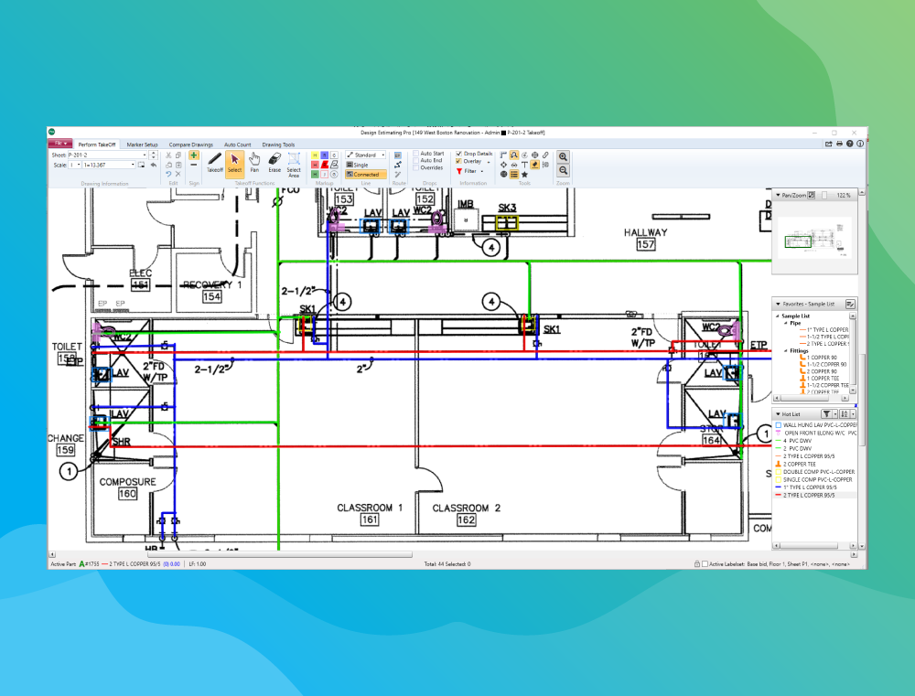Open the Standard line type dropdown
This screenshot has width=915, height=696.
tap(382, 155)
